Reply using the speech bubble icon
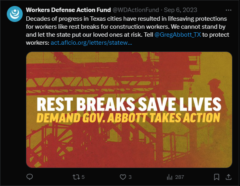240x186 pixels. [30, 177]
